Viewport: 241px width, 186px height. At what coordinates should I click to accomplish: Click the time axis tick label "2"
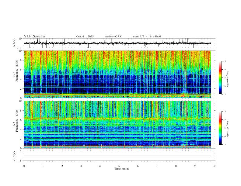tap(62, 166)
